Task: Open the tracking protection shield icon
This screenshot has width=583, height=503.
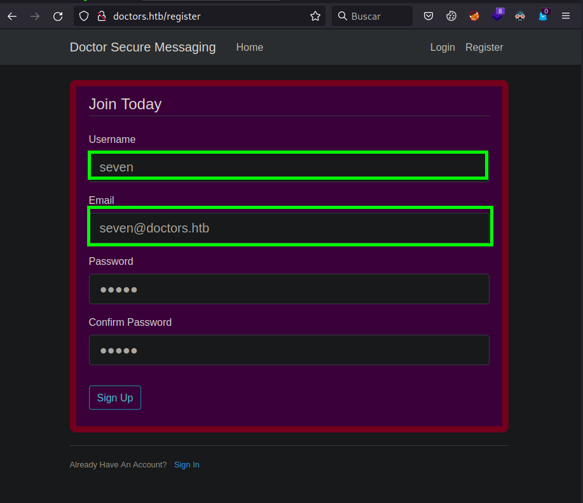Action: pos(85,17)
